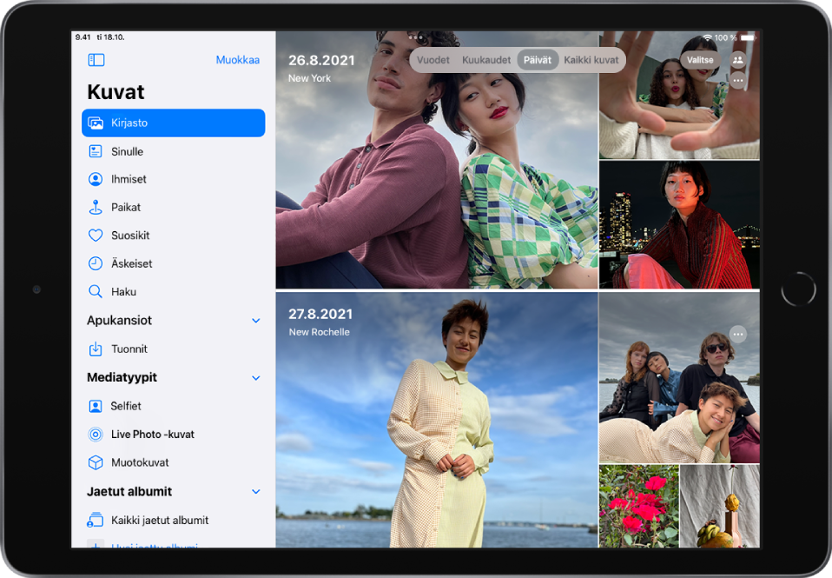Tap the Muokkaa edit link
Viewport: 832px width, 578px height.
[237, 60]
